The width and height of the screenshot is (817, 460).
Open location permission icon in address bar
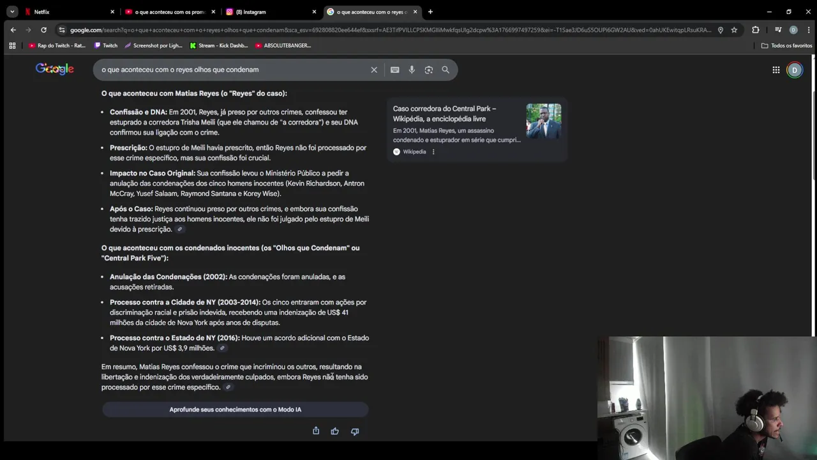(721, 30)
